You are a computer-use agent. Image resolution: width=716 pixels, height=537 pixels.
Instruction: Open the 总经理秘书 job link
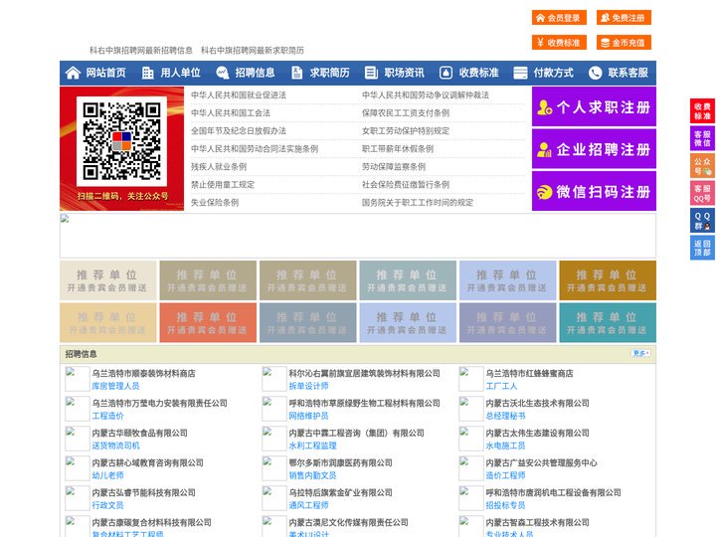[505, 416]
